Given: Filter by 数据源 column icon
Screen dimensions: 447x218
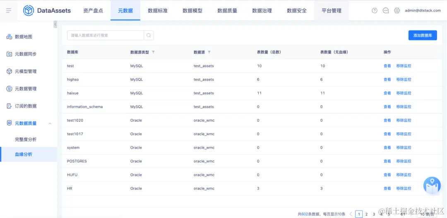Looking at the screenshot, I should pos(209,52).
